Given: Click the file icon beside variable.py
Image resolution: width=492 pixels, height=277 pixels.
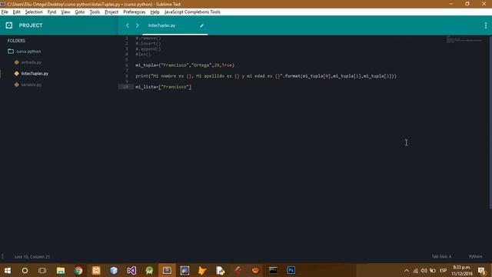Looking at the screenshot, I should pyautogui.click(x=17, y=85).
